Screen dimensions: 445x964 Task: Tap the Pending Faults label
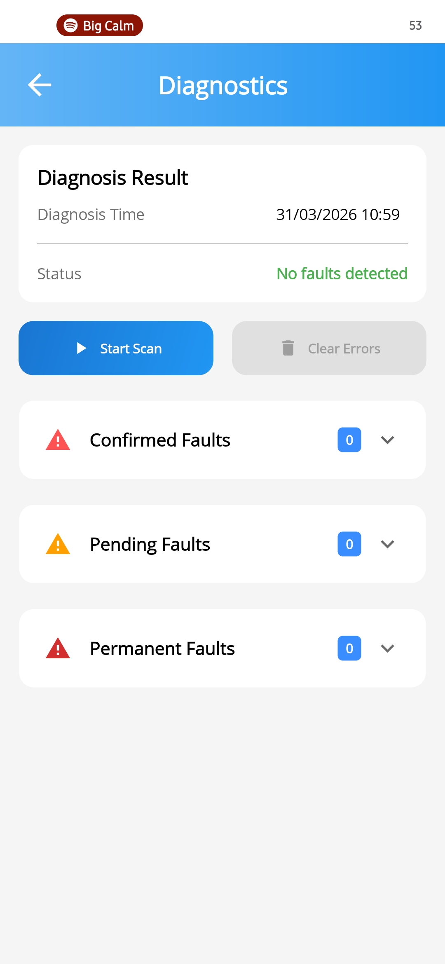(150, 544)
